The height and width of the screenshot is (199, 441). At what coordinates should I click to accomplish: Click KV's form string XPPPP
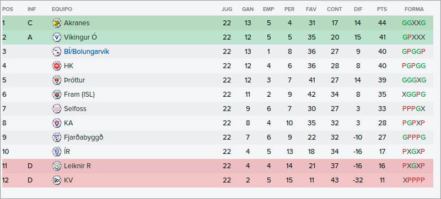tap(414, 180)
